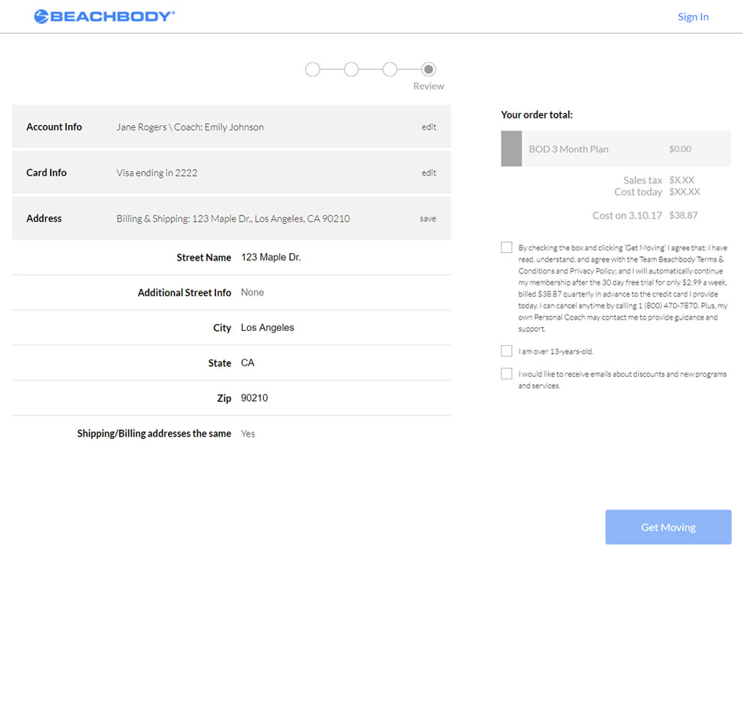This screenshot has height=701, width=743.
Task: Check the Terms & Conditions agreement box
Action: tap(507, 248)
